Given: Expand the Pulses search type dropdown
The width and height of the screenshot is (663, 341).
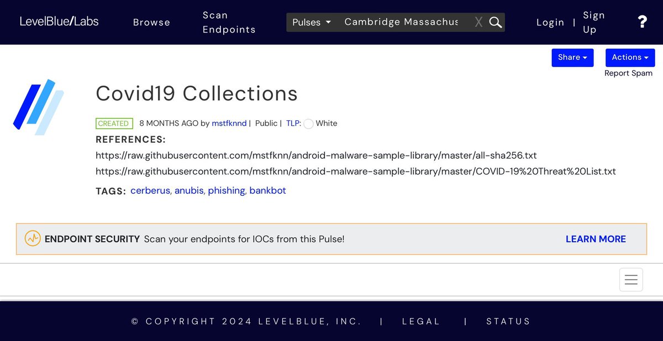Looking at the screenshot, I should 312,22.
